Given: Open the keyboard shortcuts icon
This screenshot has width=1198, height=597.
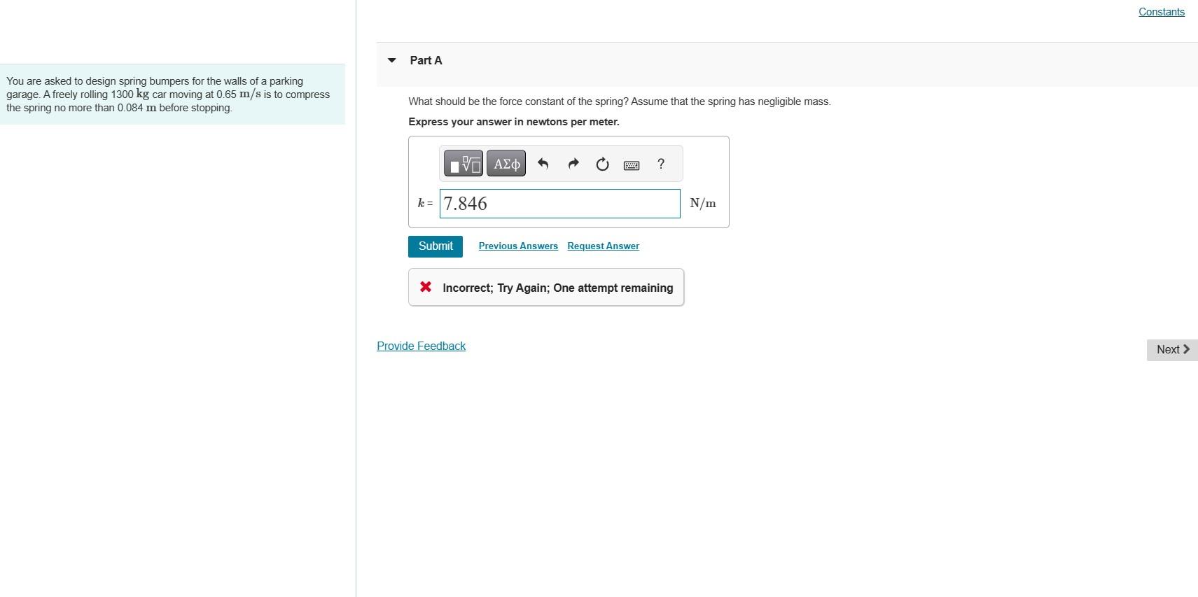Looking at the screenshot, I should (632, 165).
